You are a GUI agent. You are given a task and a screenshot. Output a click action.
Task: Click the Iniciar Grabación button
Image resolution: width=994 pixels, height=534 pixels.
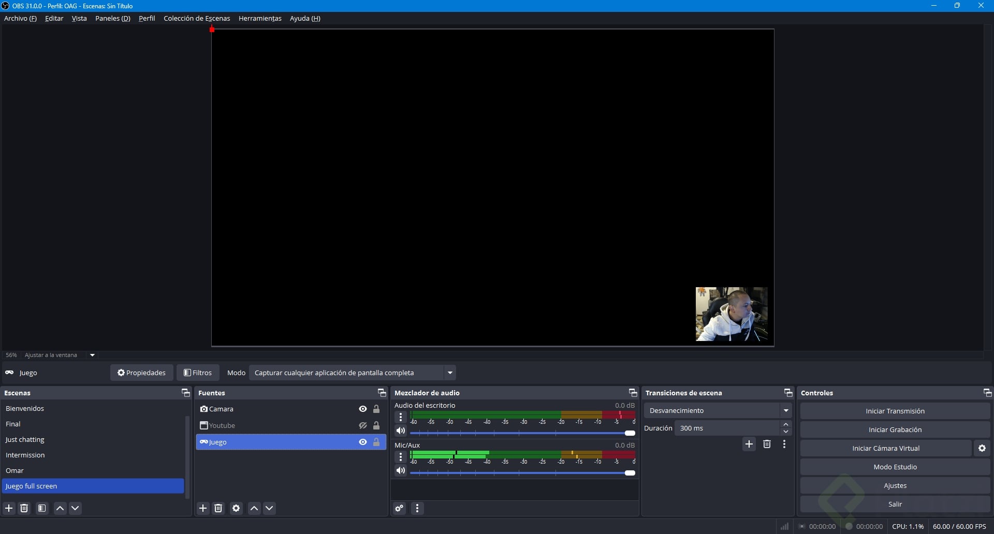(x=895, y=430)
